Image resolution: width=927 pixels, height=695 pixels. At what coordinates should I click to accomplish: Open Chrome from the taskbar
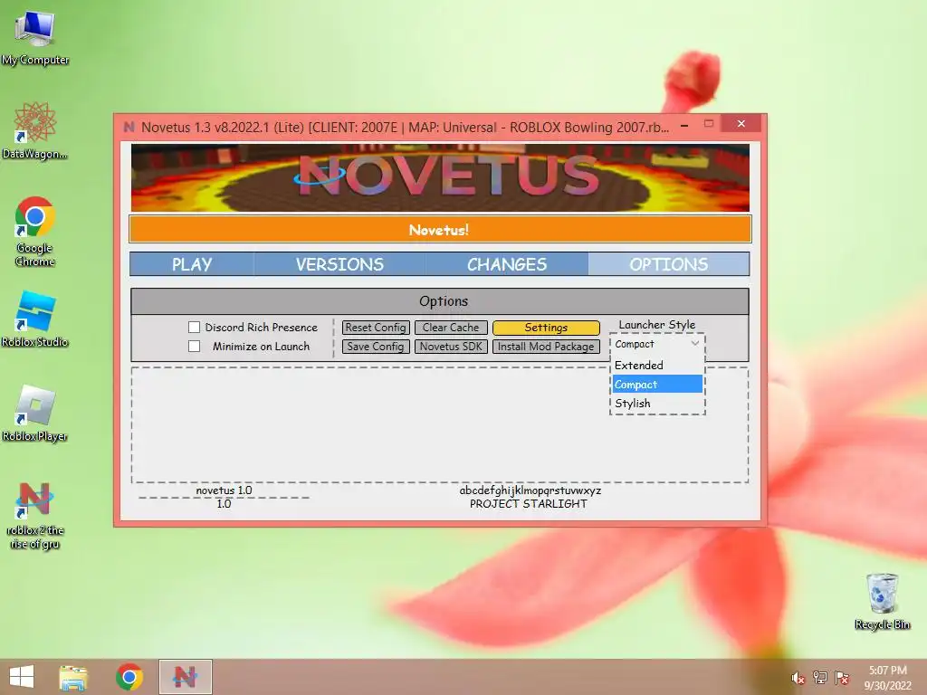(129, 677)
